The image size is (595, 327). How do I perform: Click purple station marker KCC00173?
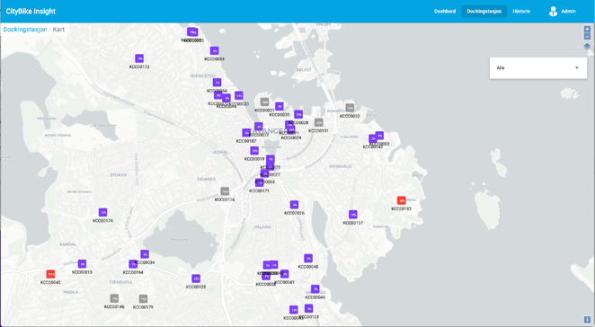coord(139,58)
